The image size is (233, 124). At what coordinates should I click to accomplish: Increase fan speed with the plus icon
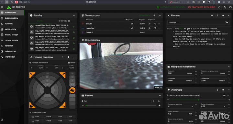(160, 106)
